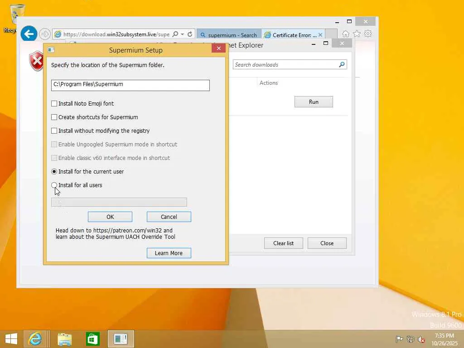Open a new blank IE tab
Viewport: 464px width, 348px height.
tap(331, 34)
